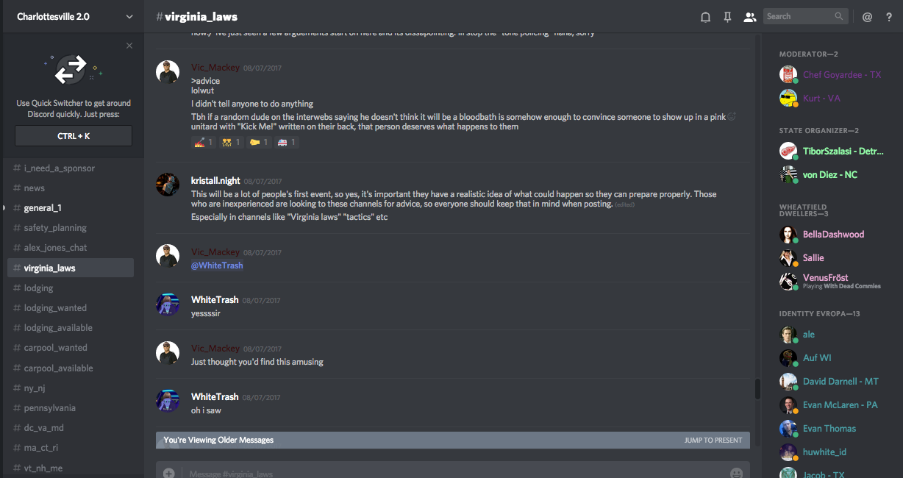Open notification settings bell icon
Viewport: 903px width, 478px height.
pyautogui.click(x=705, y=17)
